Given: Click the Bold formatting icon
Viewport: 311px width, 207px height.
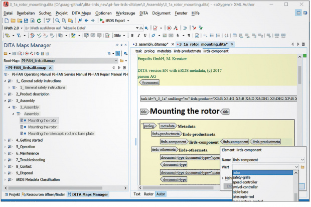Looking at the screenshot, I should (x=132, y=36).
